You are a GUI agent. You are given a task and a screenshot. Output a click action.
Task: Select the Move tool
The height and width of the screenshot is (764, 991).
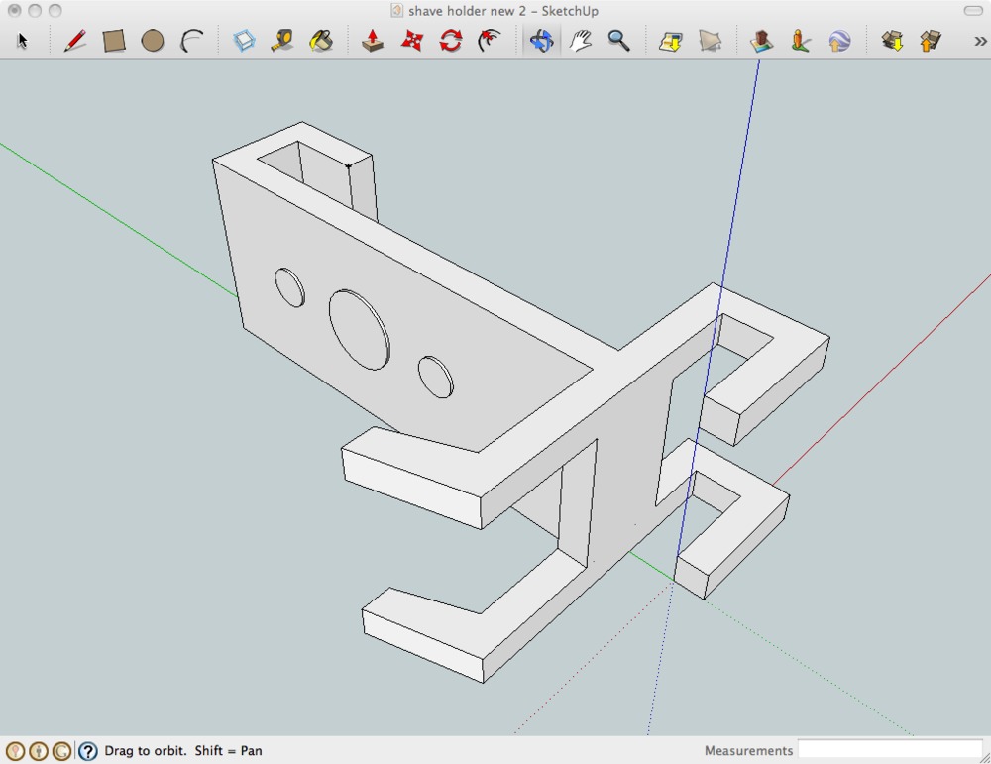(x=412, y=41)
